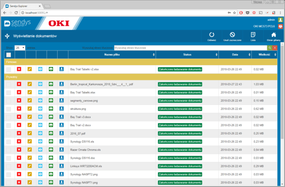Click Usuń zaznaczone button
285x187 pixels.
[x=232, y=37]
